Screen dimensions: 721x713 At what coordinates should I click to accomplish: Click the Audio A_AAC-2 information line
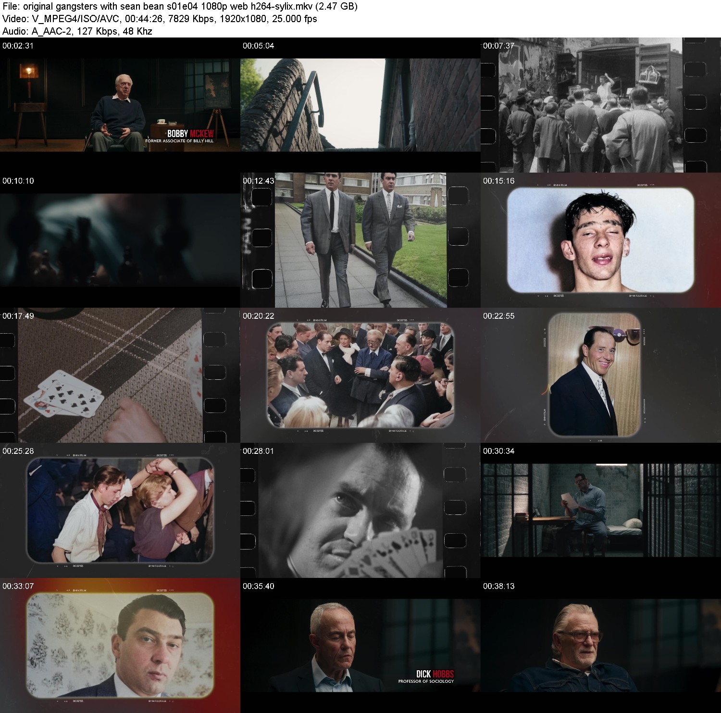point(77,31)
